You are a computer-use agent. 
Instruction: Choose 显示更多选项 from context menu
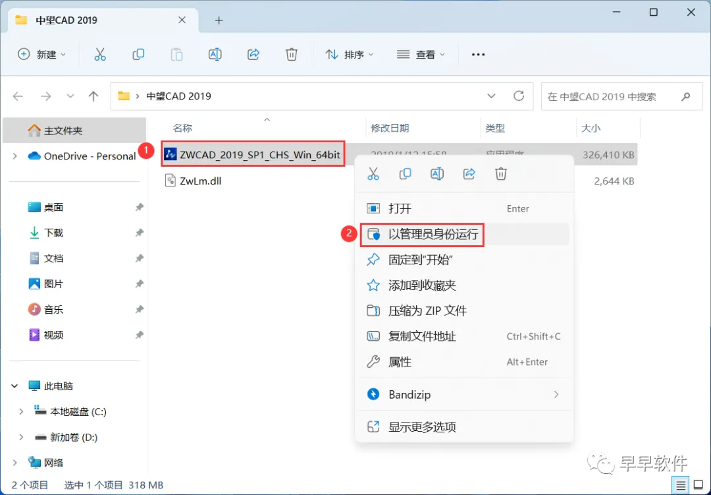coord(464,427)
